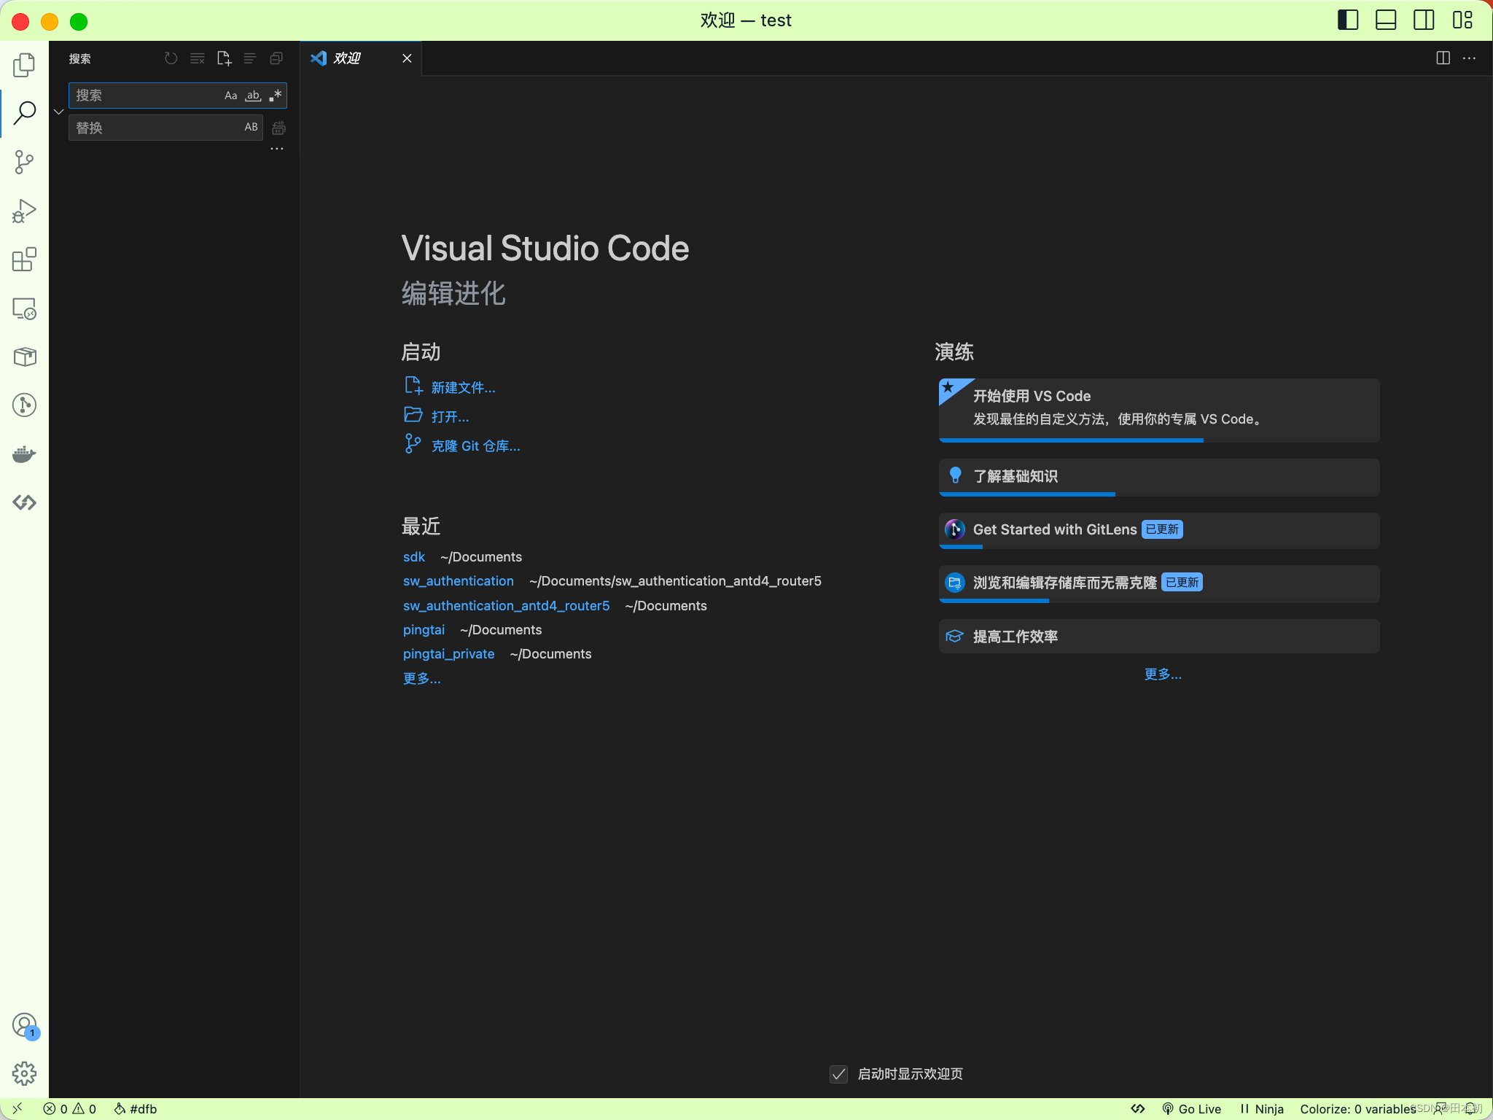Click the notifications bell in status bar

click(x=1471, y=1108)
